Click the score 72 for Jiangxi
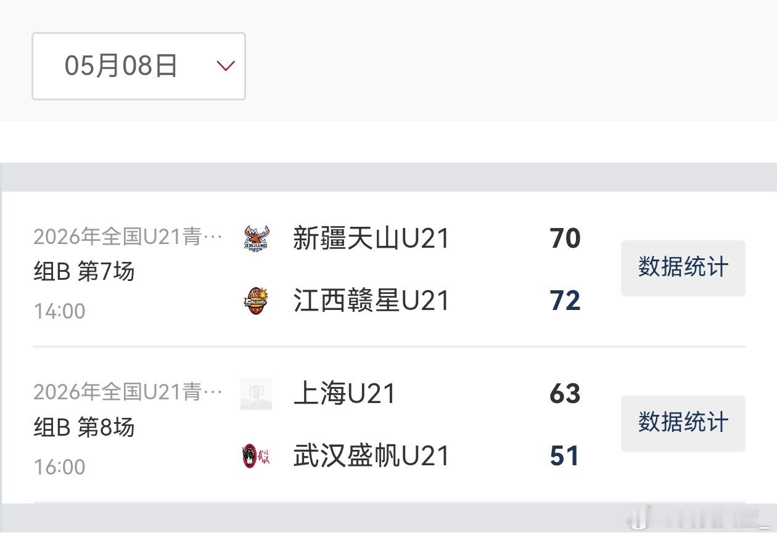The width and height of the screenshot is (777, 538). click(x=565, y=301)
